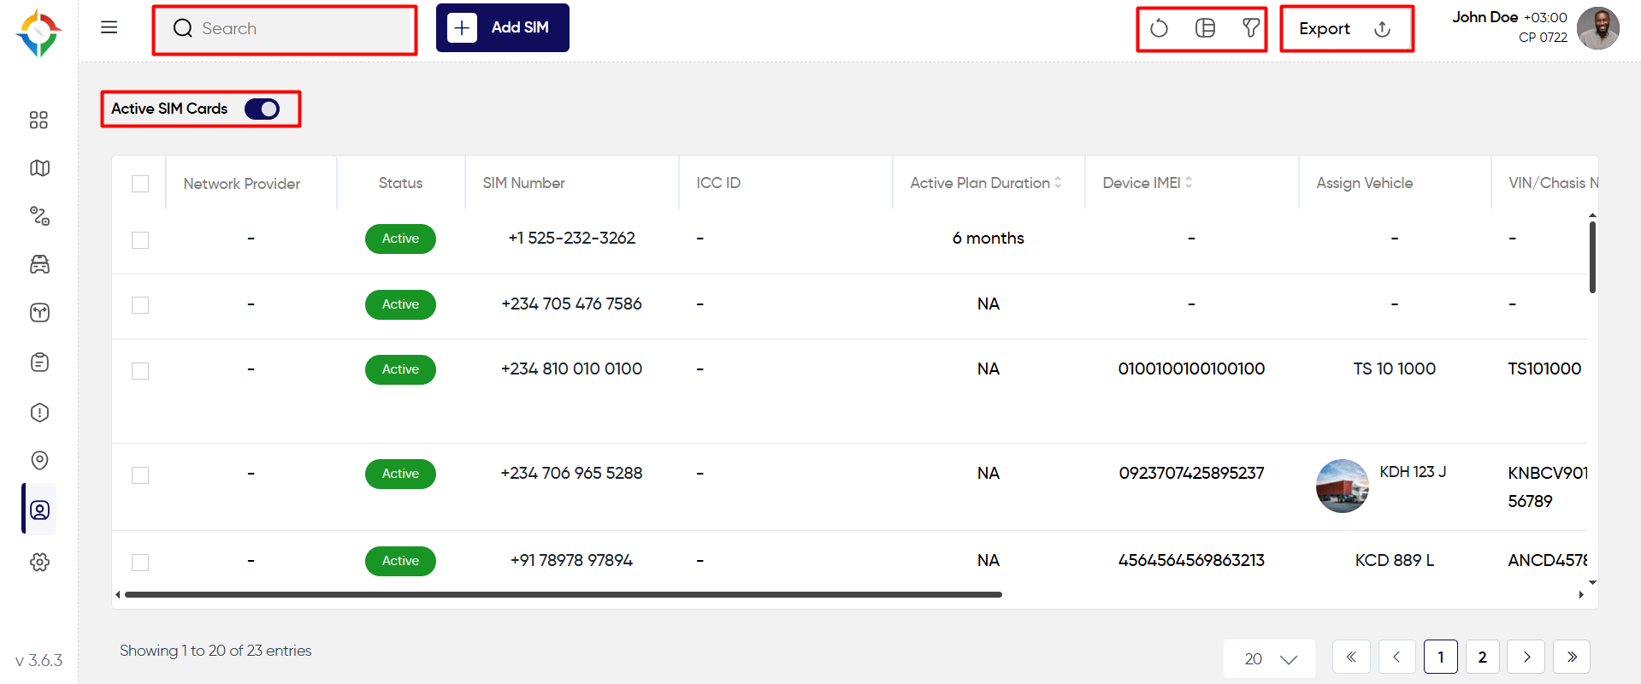Viewport: 1641px width, 684px height.
Task: Toggle the Active SIM Cards switch
Action: (262, 109)
